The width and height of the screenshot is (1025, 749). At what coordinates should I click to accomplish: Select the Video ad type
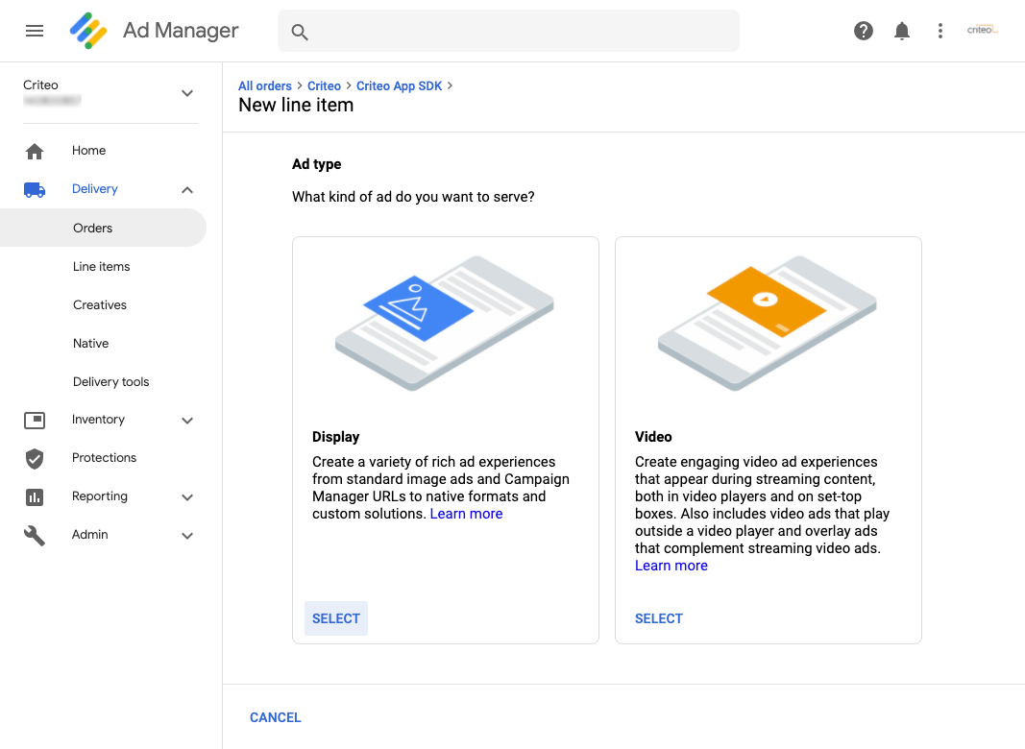(x=659, y=618)
